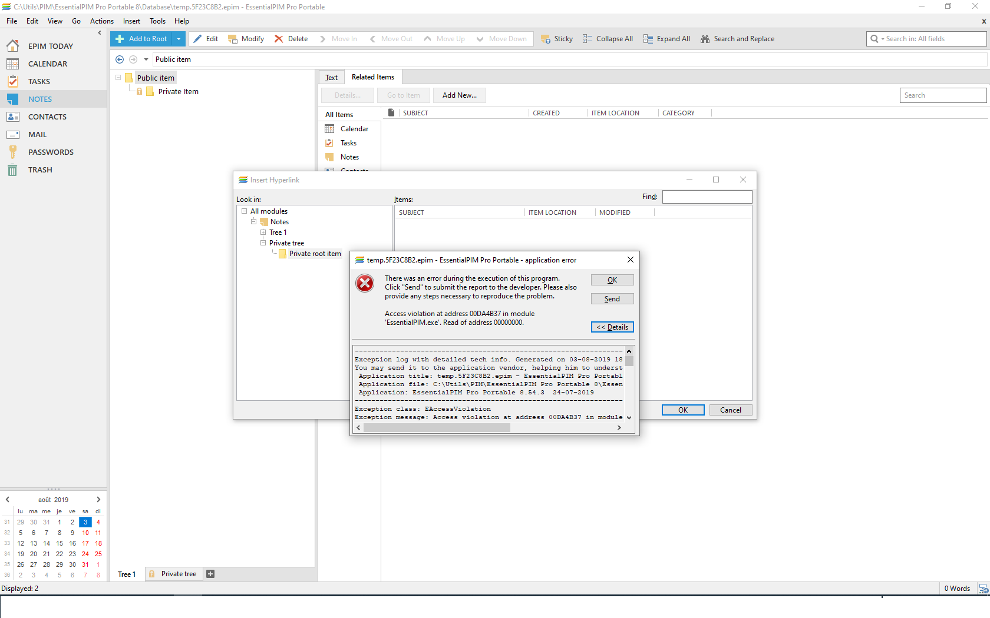Open the Tasks module in sidebar
This screenshot has height=618, width=990.
39,81
